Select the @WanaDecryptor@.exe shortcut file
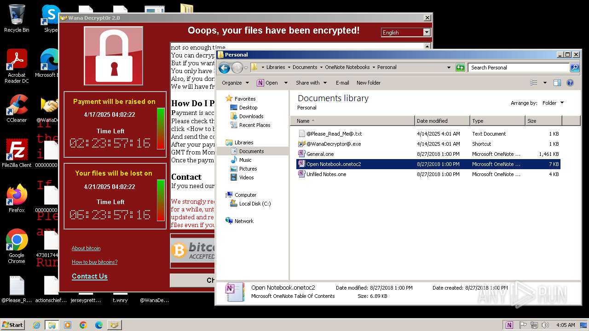This screenshot has width=589, height=331. 428,144
